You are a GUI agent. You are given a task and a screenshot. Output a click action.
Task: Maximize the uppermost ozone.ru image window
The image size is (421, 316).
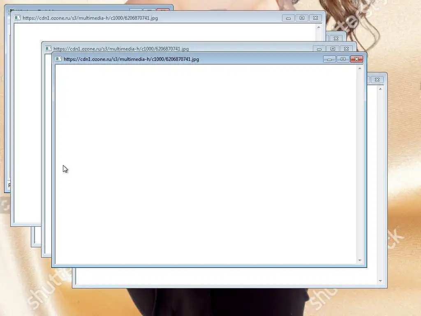[302, 18]
